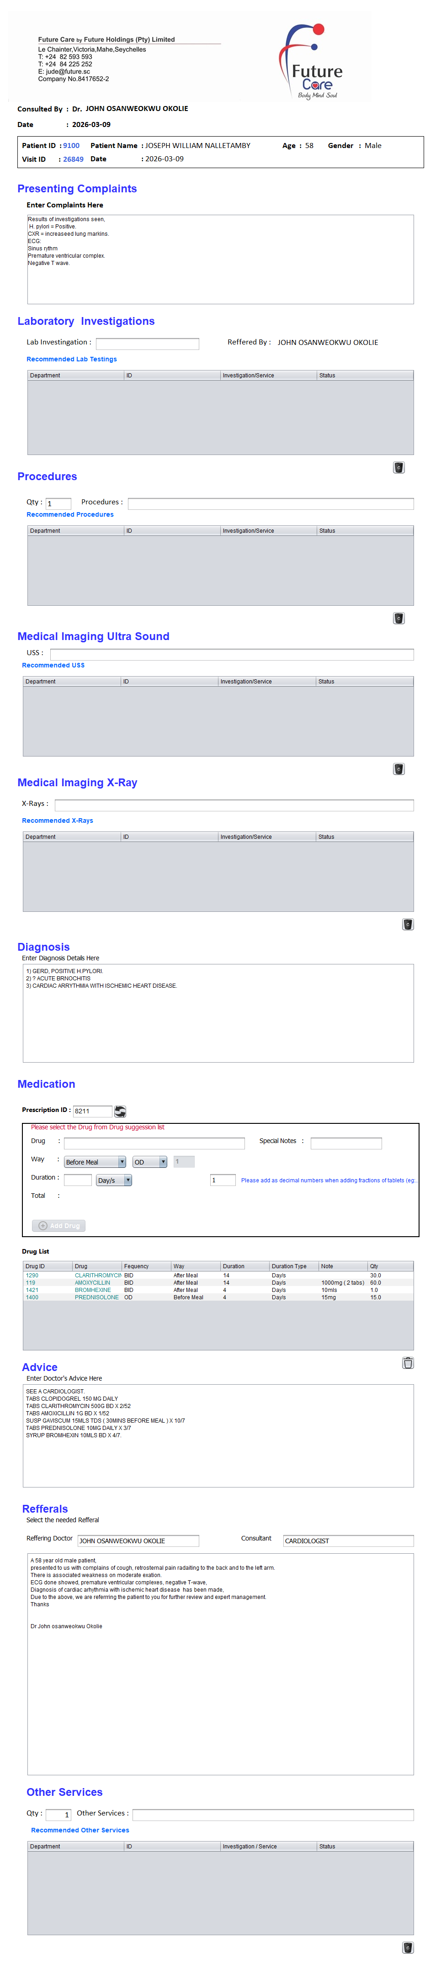Viewport: 425px width, 1969px height.
Task: Click trash icon below Lab Testings table
Action: pos(398,468)
